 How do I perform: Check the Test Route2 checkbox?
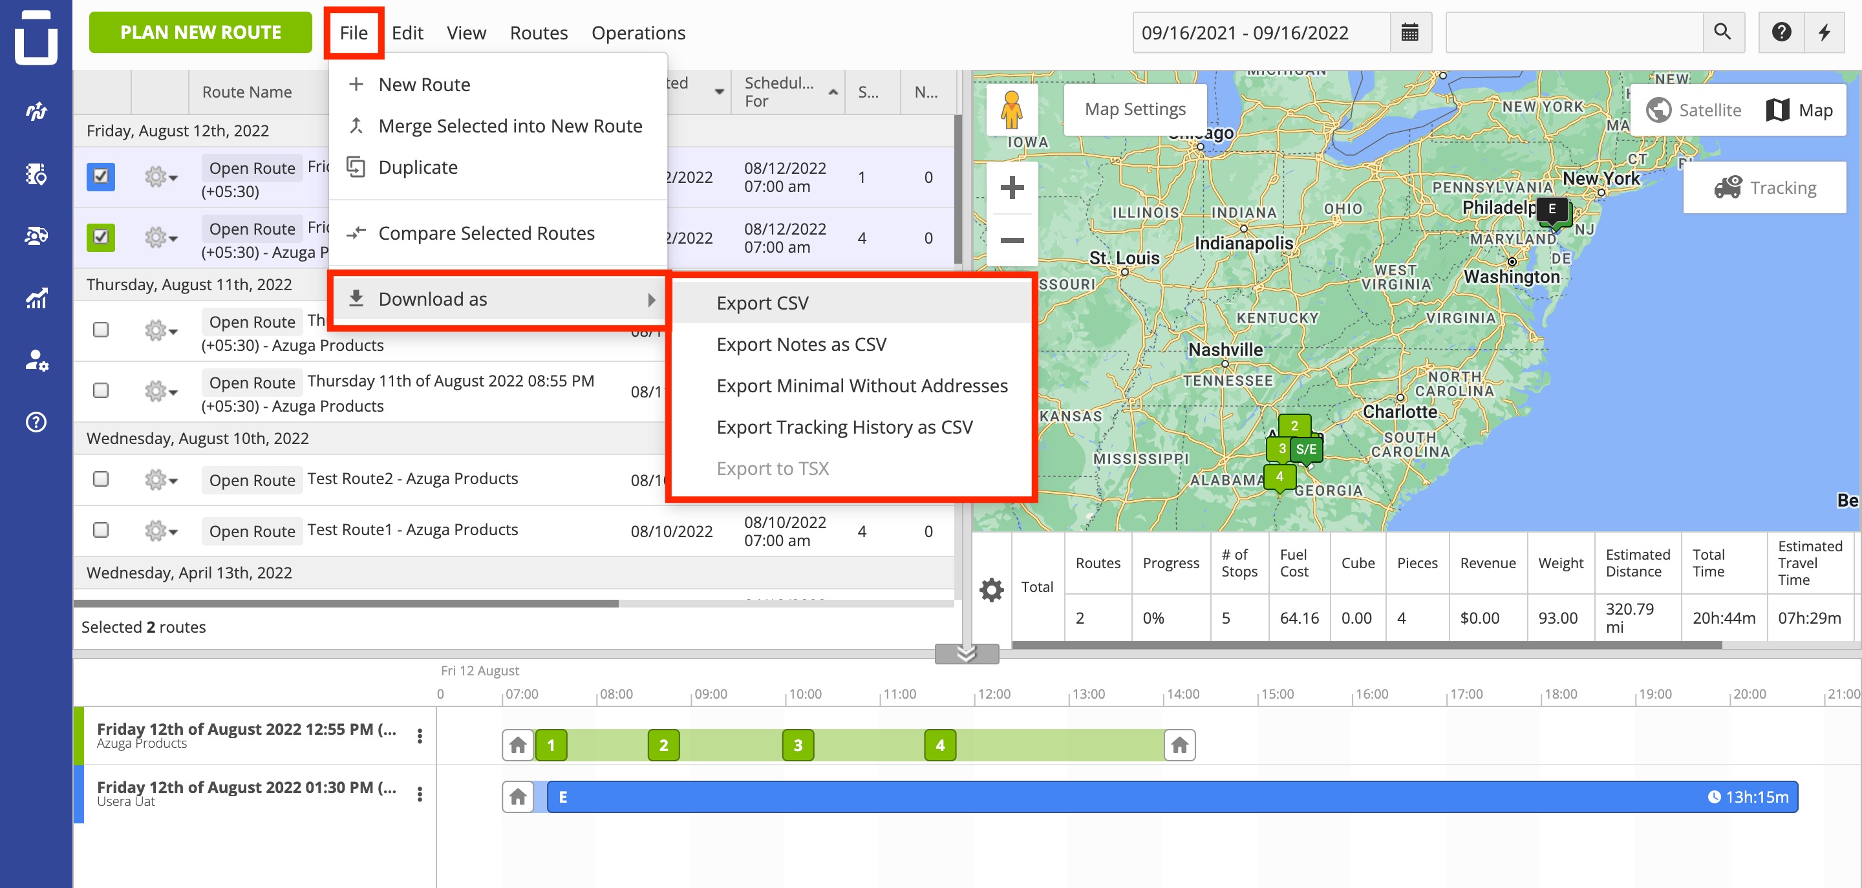click(x=100, y=479)
